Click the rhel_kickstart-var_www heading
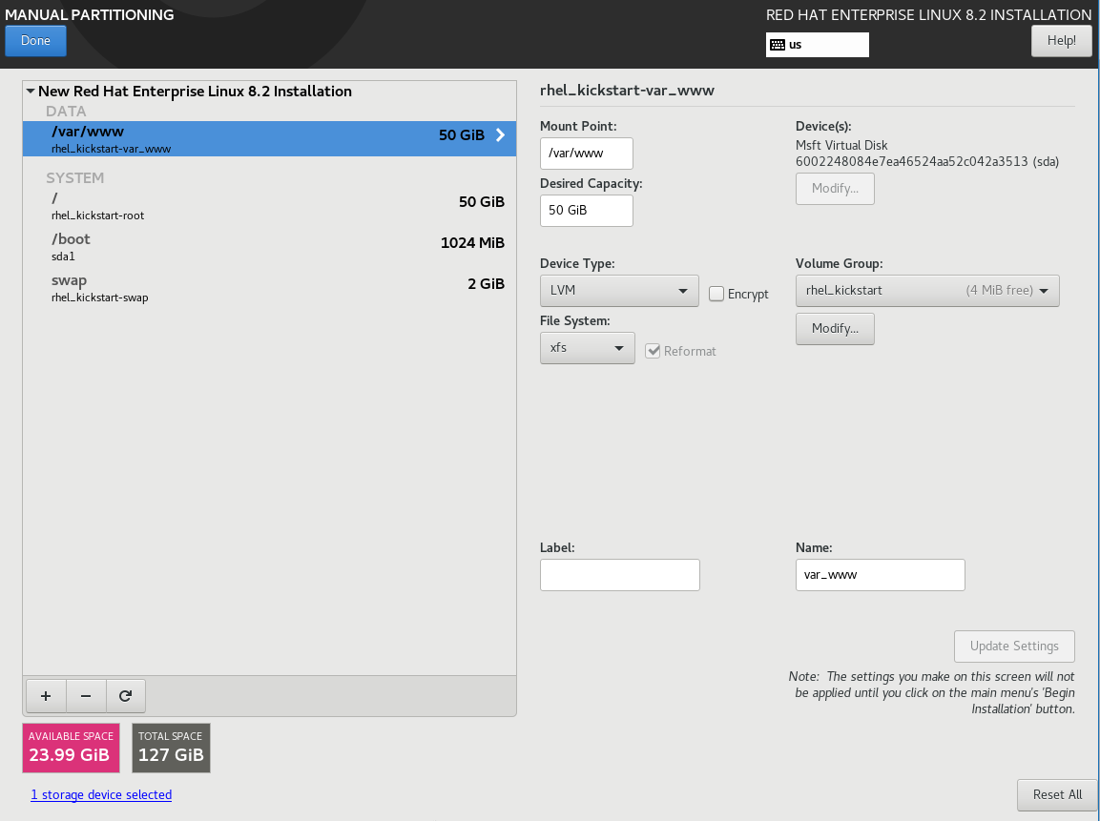The height and width of the screenshot is (821, 1100). point(627,91)
